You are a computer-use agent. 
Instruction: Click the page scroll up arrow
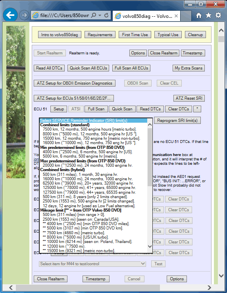pos(221,31)
